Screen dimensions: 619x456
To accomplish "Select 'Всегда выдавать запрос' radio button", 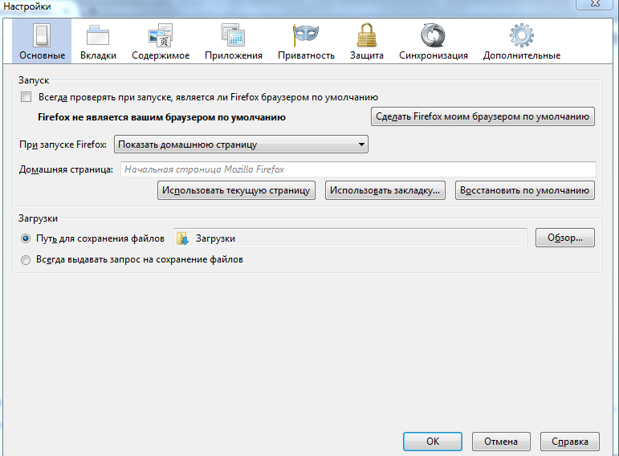I will [x=26, y=260].
